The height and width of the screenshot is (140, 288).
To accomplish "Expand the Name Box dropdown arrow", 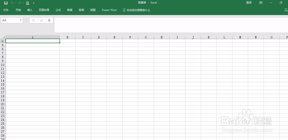I will (x=21, y=20).
